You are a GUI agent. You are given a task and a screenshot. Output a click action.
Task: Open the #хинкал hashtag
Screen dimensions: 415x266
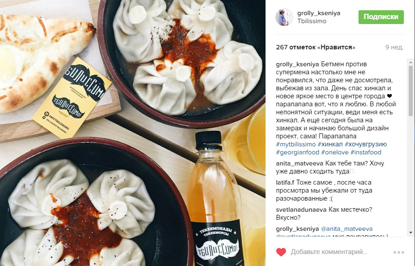click(x=330, y=144)
